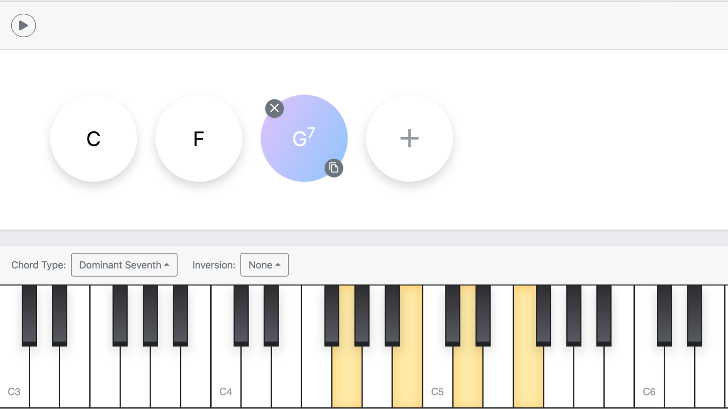The width and height of the screenshot is (728, 409).
Task: Toggle the highlighted D5 piano key
Action: click(x=468, y=376)
